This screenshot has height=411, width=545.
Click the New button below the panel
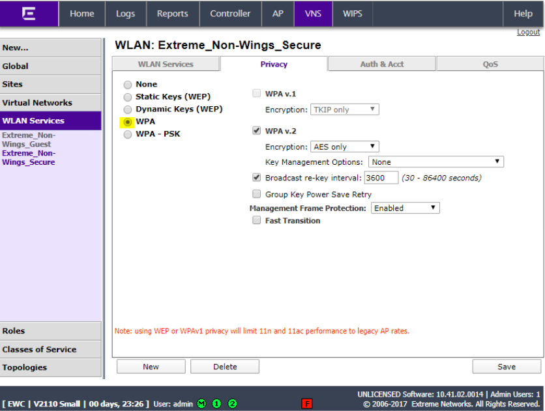(151, 367)
